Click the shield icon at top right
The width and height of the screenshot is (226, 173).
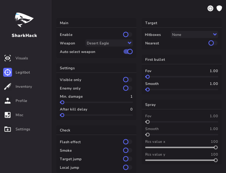click(219, 8)
